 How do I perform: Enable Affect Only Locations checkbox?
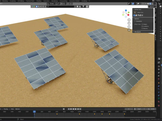[x=142, y=26]
